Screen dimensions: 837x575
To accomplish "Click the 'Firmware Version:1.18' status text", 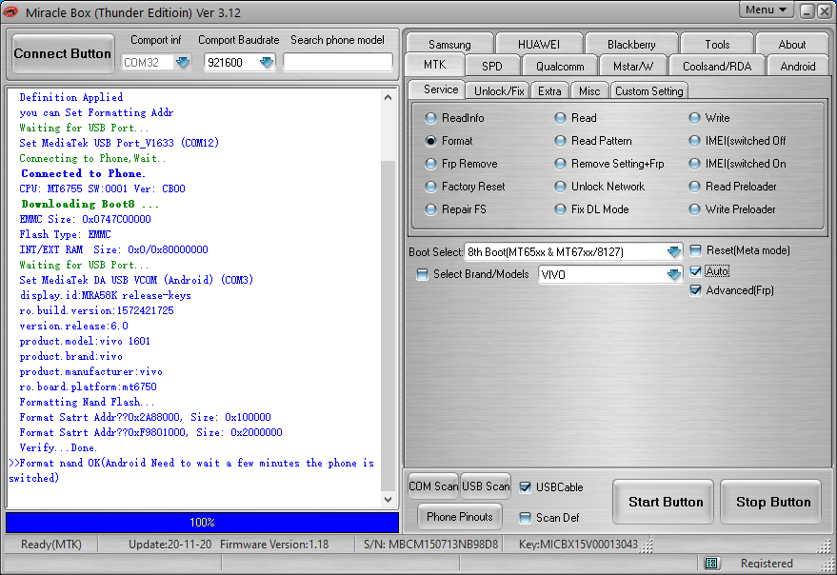I will point(274,545).
